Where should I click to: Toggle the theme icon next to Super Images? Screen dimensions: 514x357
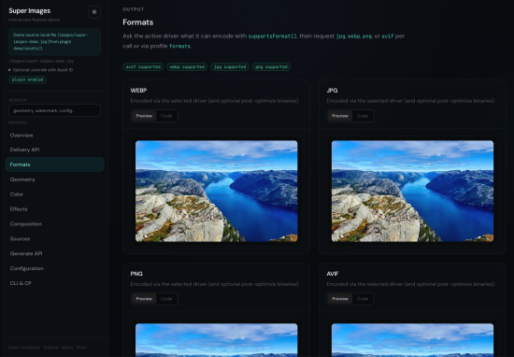94,12
